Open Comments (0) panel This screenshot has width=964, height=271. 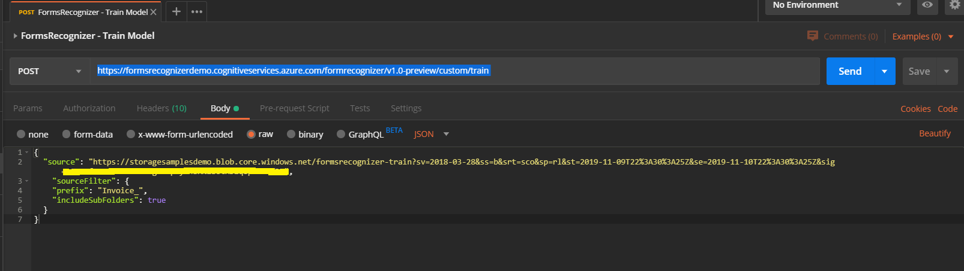[851, 36]
